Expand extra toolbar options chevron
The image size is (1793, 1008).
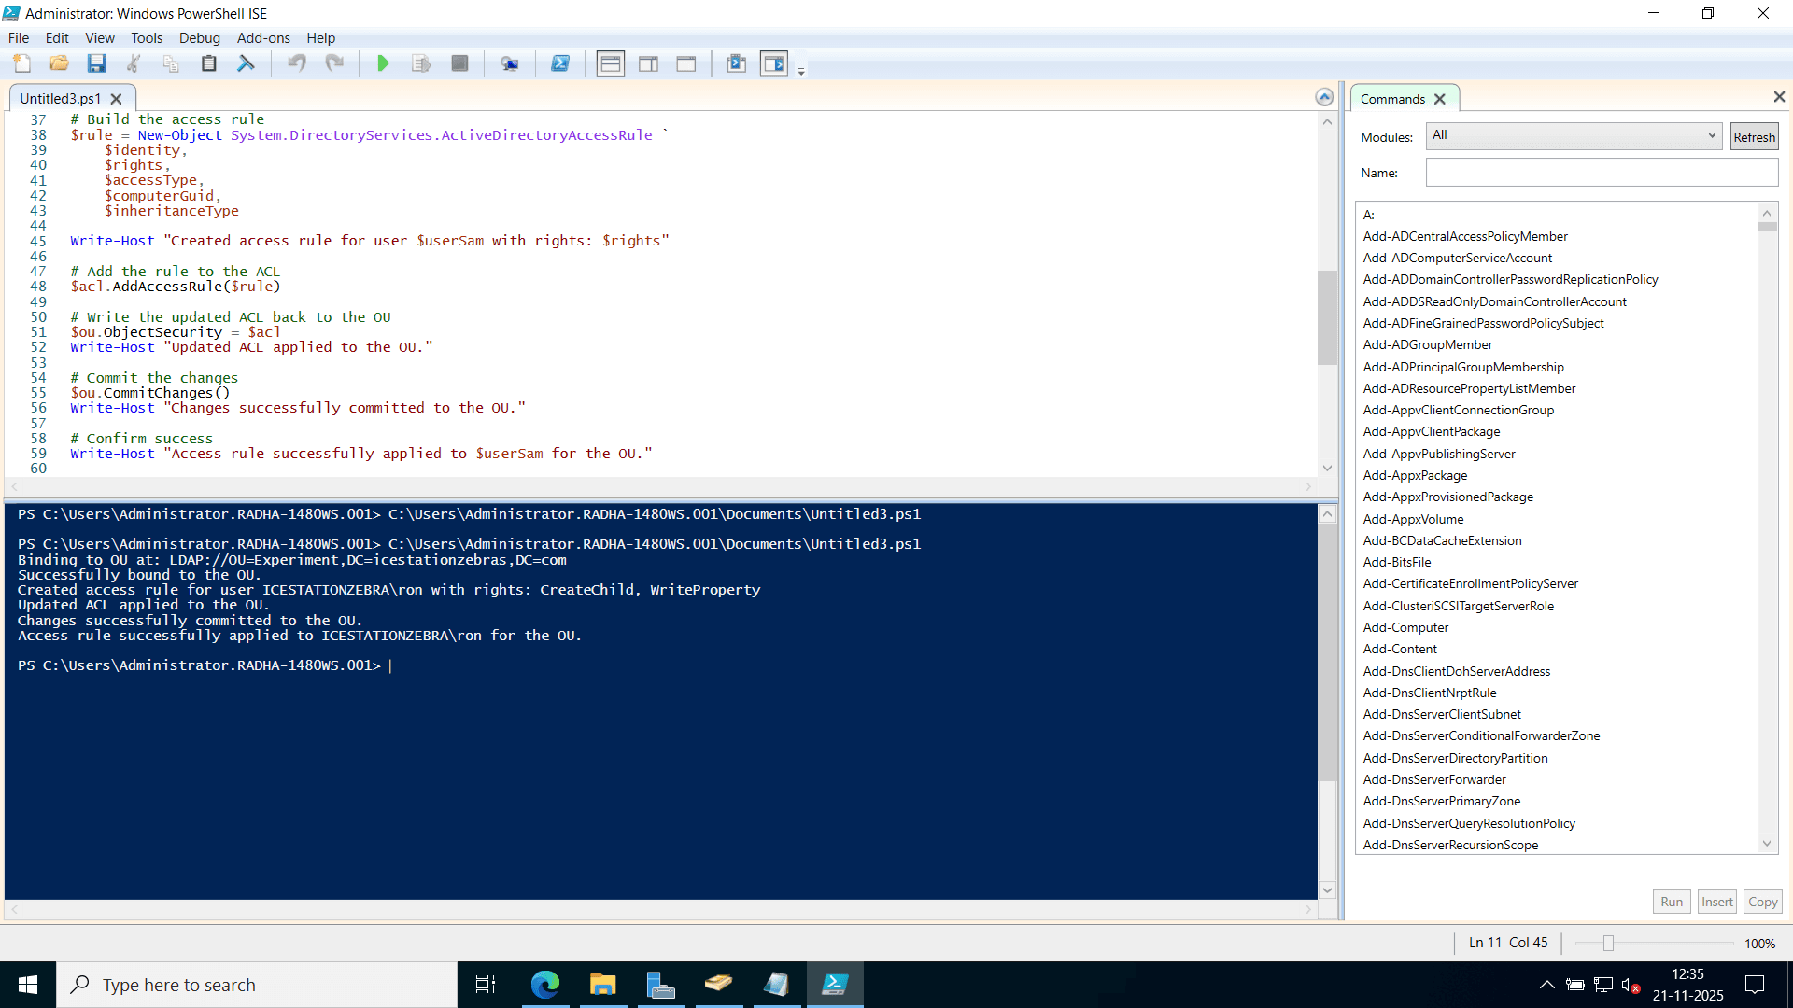(x=801, y=69)
